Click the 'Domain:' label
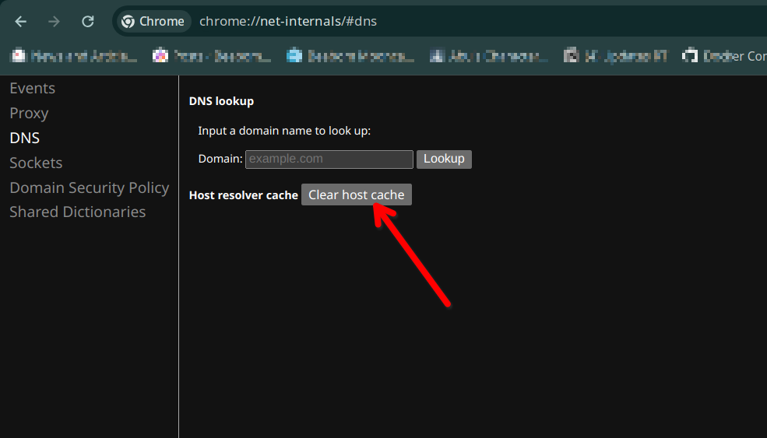The image size is (767, 438). click(220, 159)
